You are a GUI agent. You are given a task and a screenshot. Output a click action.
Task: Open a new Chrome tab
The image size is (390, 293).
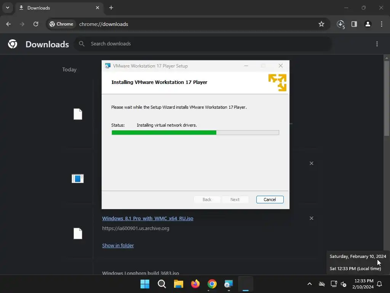pos(111,8)
